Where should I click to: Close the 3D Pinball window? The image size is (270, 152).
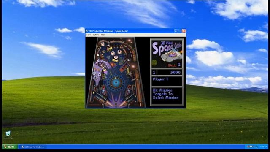point(184,31)
